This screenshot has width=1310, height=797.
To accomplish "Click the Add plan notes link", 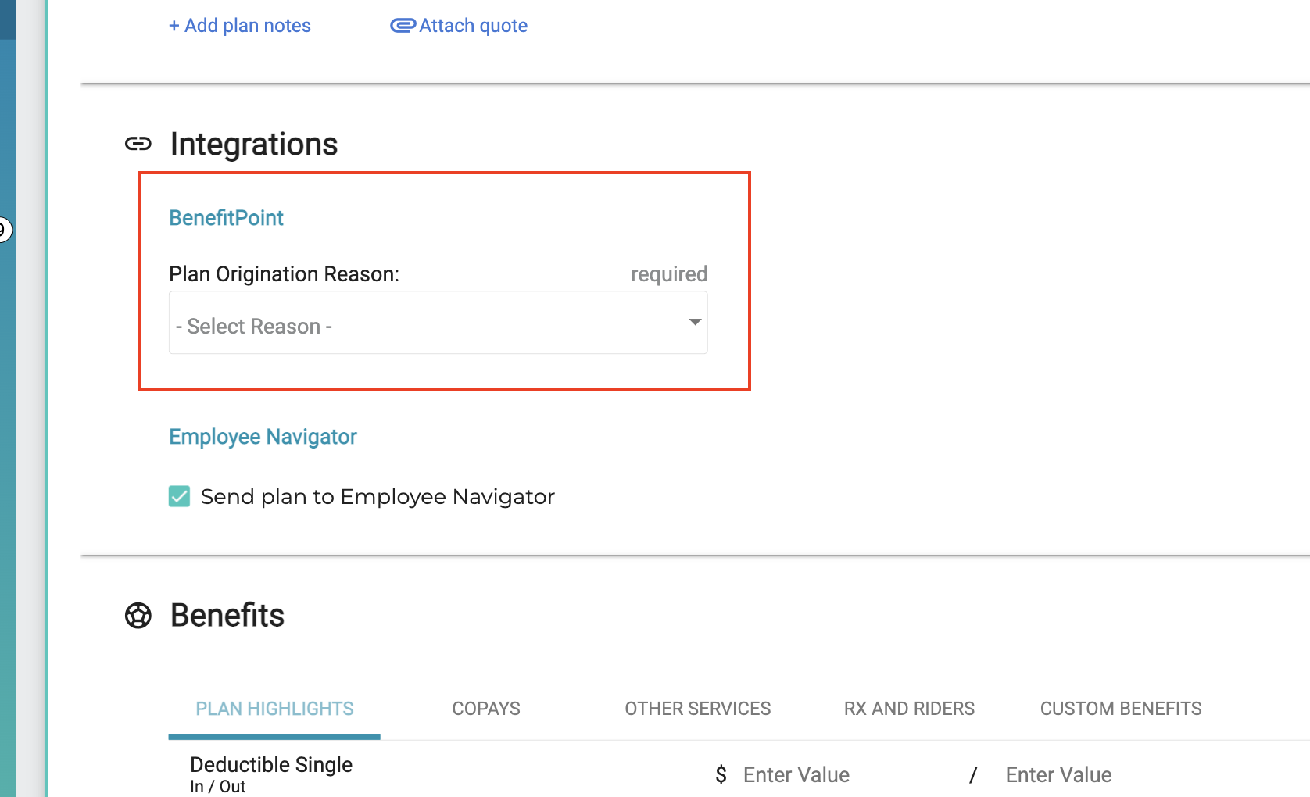I will 240,26.
